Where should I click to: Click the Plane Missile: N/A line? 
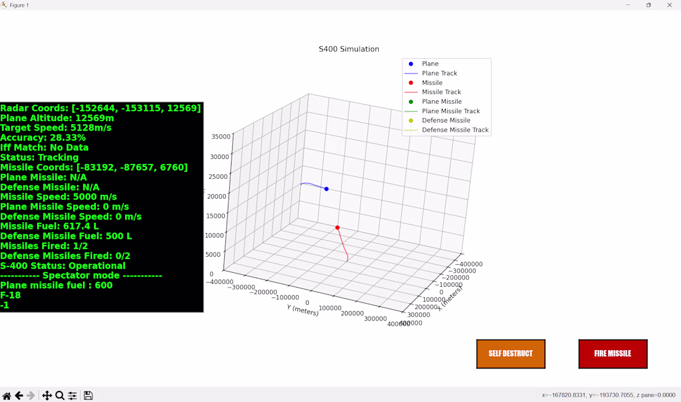coord(43,177)
